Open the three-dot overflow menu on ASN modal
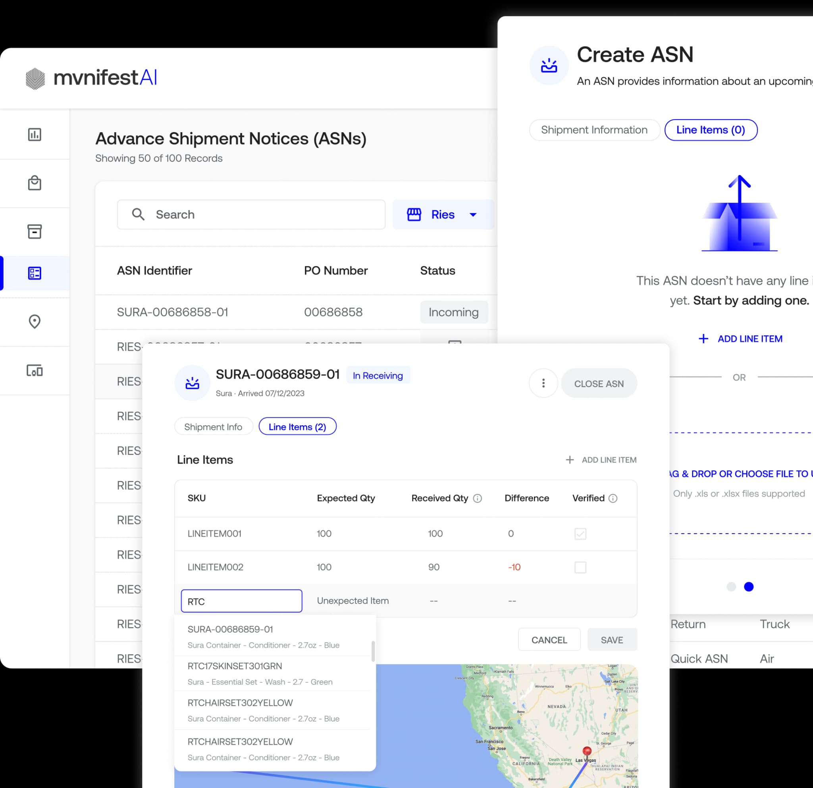 coord(543,383)
